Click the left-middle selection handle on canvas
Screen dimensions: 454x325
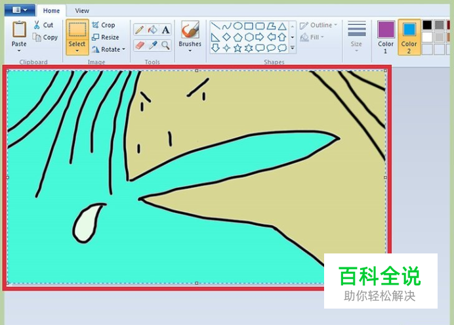(7, 177)
